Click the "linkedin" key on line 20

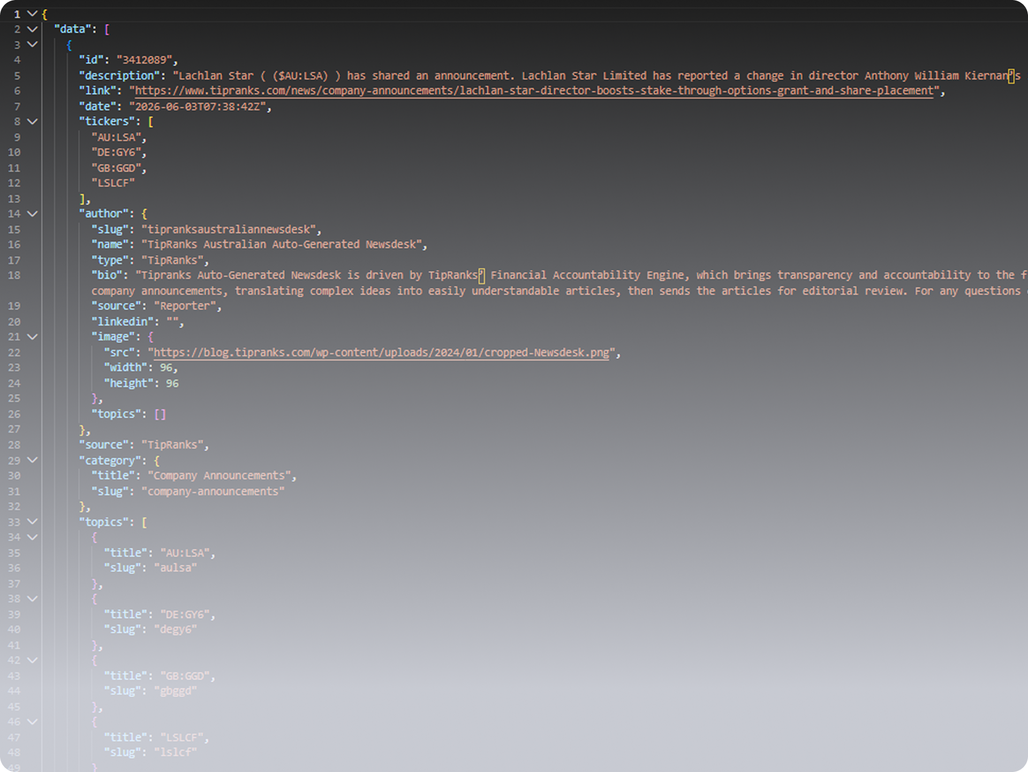[x=123, y=322]
